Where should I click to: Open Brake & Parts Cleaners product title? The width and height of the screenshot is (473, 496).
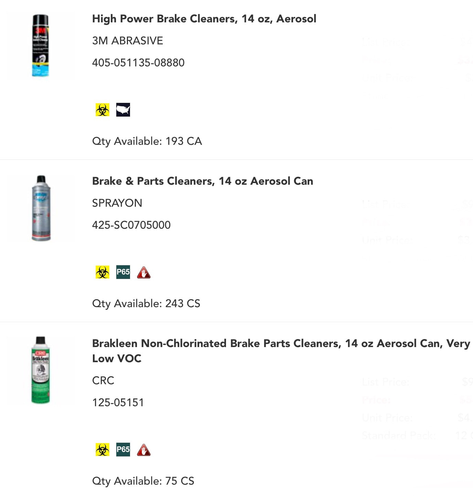[203, 181]
